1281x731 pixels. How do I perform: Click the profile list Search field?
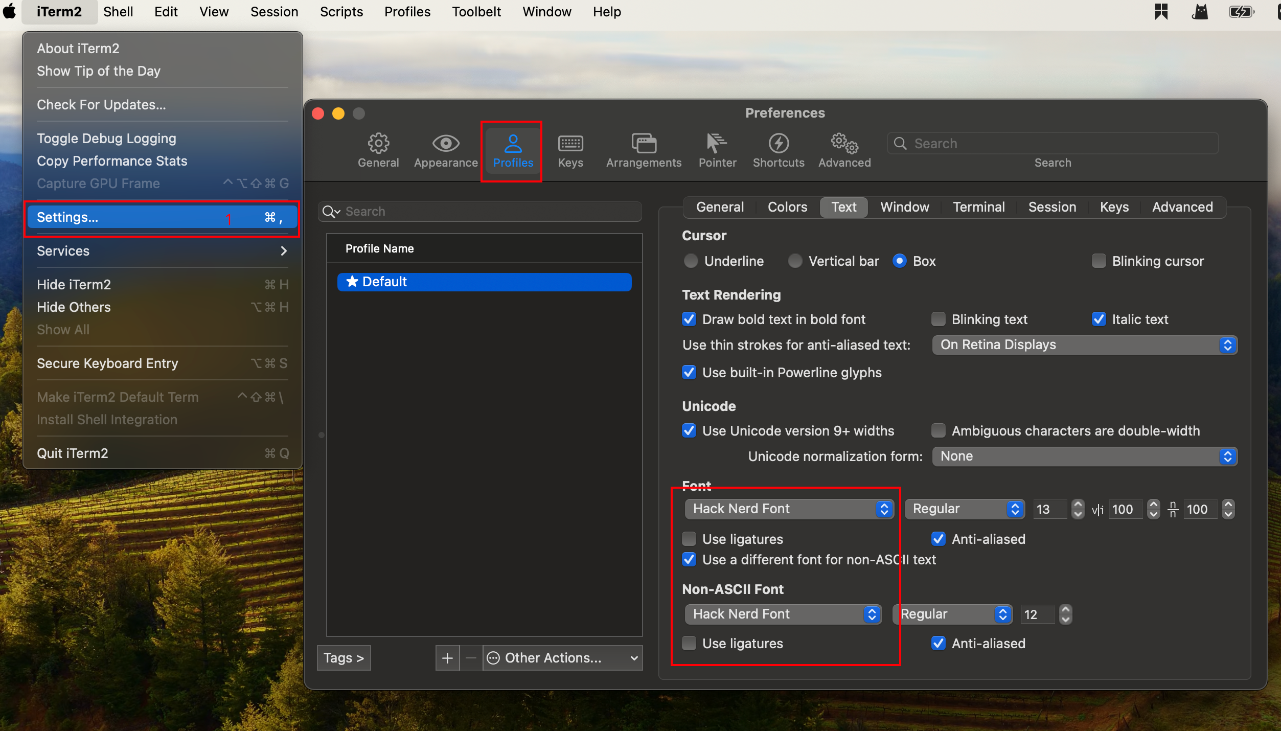pyautogui.click(x=480, y=212)
